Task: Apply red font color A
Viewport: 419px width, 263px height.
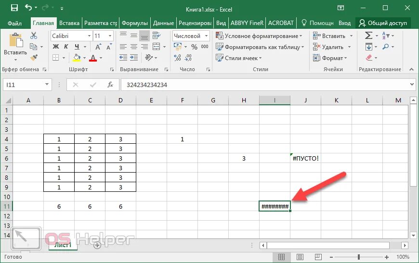Action: pos(93,58)
